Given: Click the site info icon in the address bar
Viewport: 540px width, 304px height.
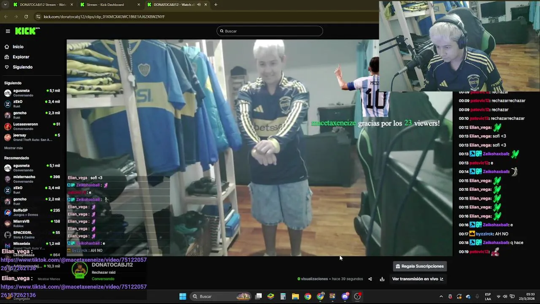Looking at the screenshot, I should click(x=38, y=16).
